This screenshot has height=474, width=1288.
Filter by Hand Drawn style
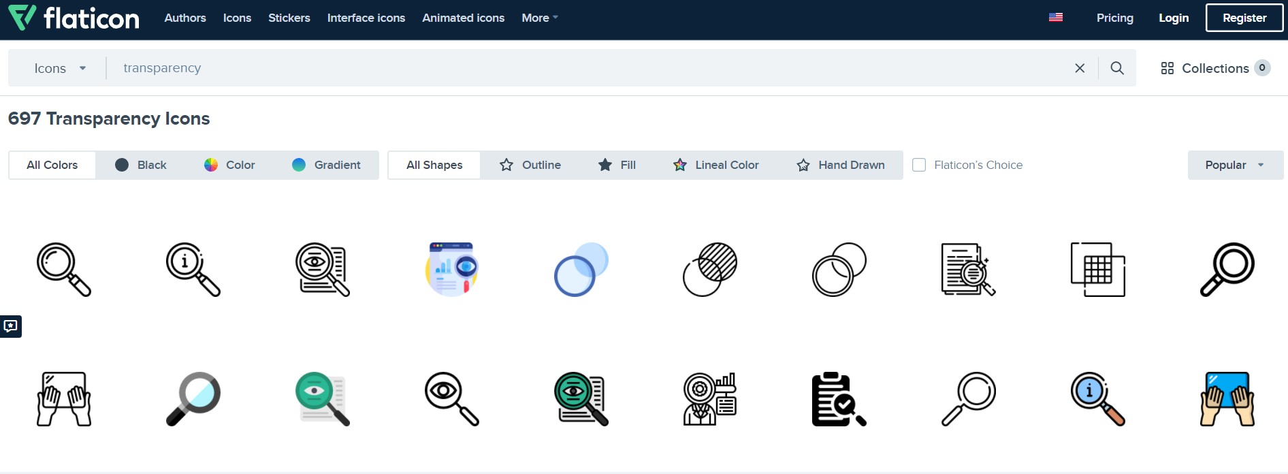[841, 165]
